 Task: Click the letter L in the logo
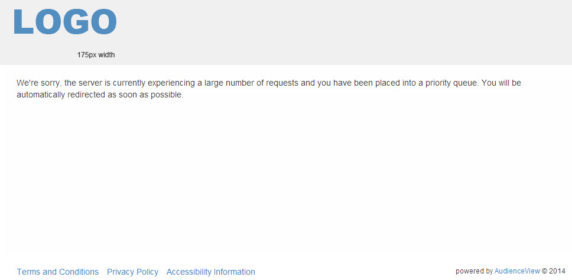(x=24, y=22)
